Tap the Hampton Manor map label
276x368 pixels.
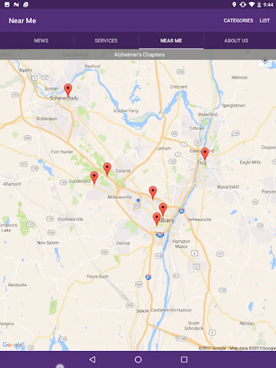click(x=182, y=244)
